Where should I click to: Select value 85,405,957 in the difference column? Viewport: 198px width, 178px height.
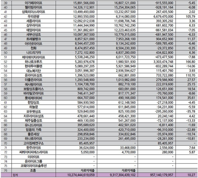[165, 143]
